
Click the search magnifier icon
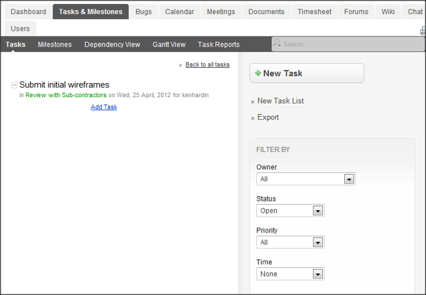[x=277, y=43]
